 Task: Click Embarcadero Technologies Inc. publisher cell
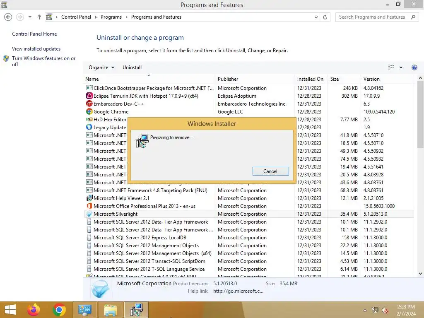(x=252, y=104)
